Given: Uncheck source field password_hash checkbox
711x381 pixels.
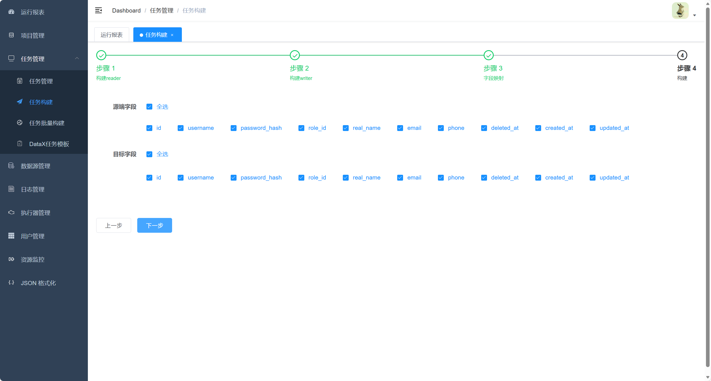Looking at the screenshot, I should [x=233, y=128].
